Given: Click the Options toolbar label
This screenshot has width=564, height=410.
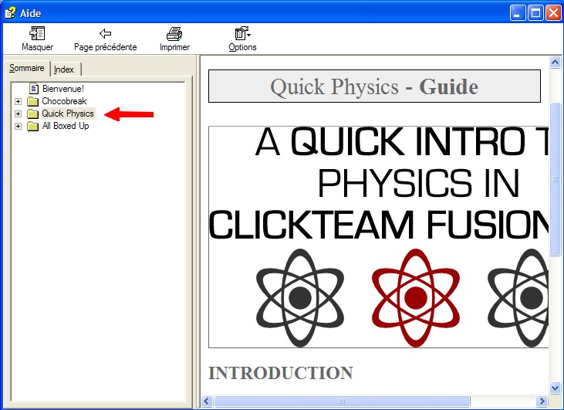Looking at the screenshot, I should [242, 47].
